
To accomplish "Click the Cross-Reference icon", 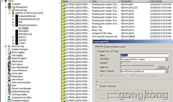I will point(9,70).
